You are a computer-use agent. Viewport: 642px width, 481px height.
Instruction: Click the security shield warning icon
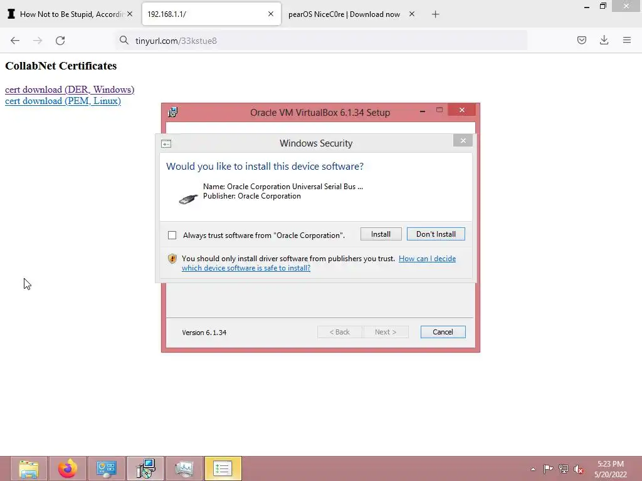pos(172,259)
